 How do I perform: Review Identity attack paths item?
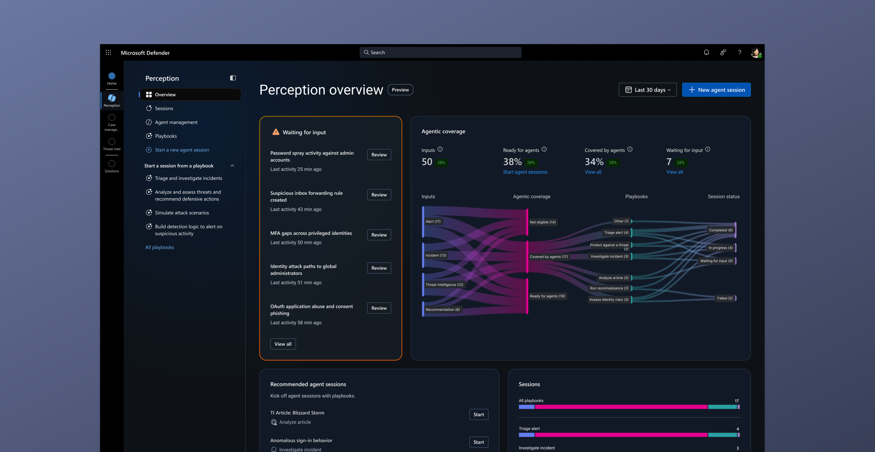point(379,268)
